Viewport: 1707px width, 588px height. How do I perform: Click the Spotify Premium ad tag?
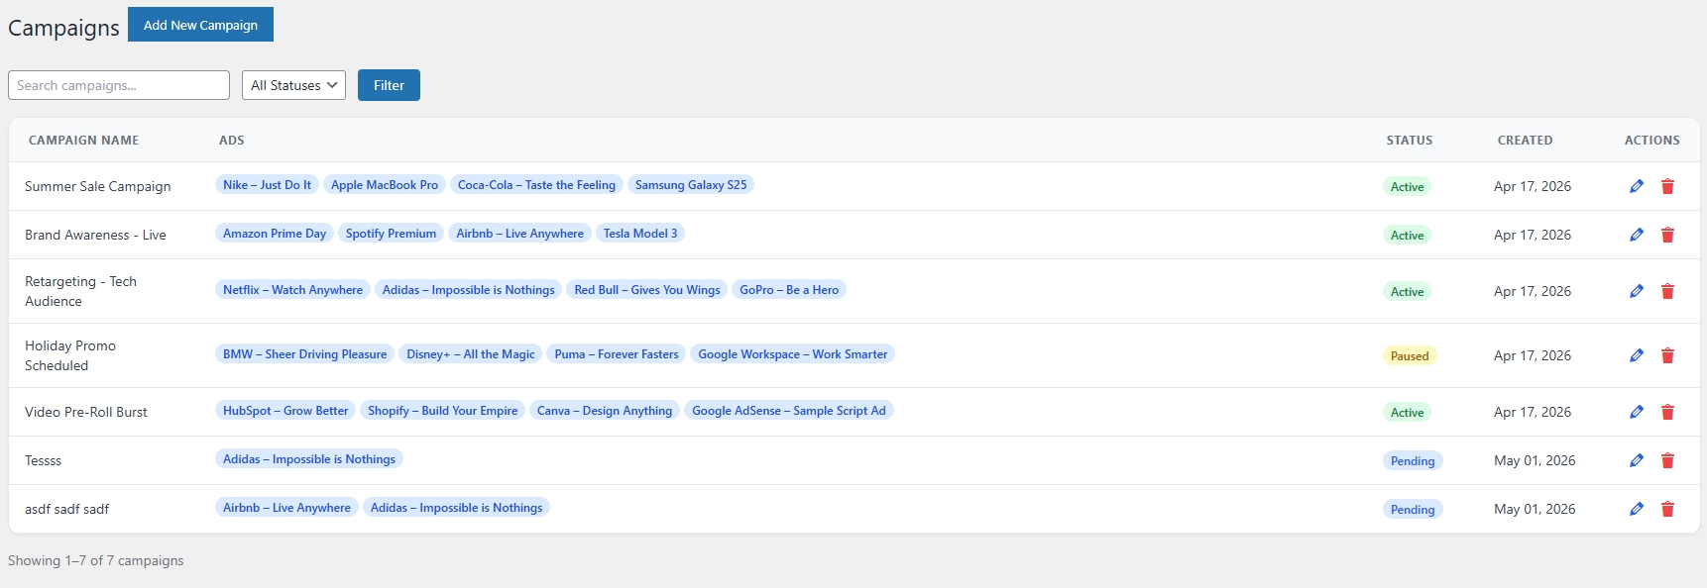coord(391,234)
